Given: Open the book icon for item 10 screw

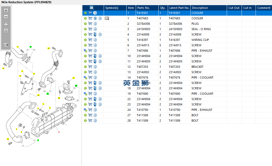Looking at the screenshot, I should 95,56.
